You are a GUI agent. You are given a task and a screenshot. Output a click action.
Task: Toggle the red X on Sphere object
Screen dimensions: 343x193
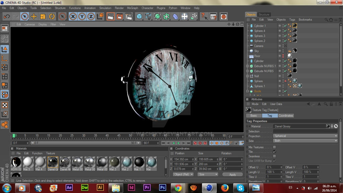(285, 81)
